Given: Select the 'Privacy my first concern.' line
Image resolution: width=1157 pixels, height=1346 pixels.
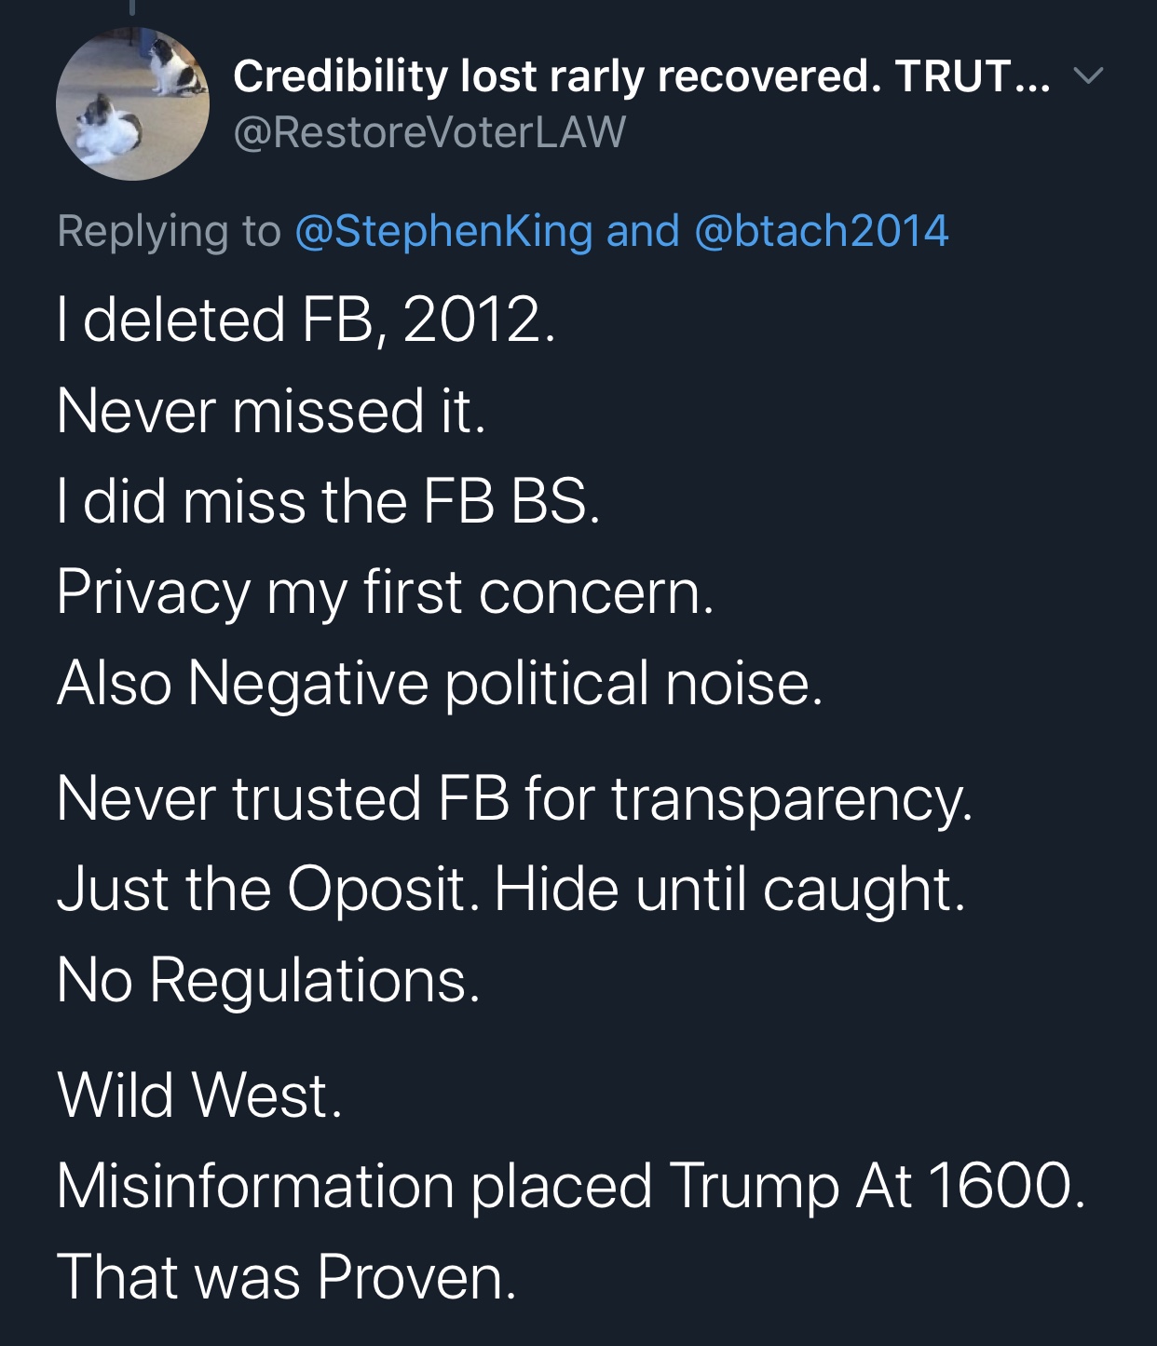Looking at the screenshot, I should tap(385, 592).
